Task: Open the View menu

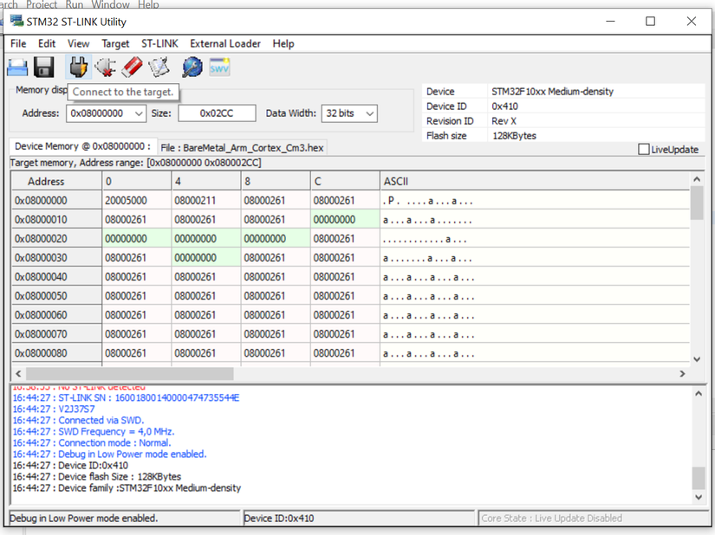Action: 78,43
